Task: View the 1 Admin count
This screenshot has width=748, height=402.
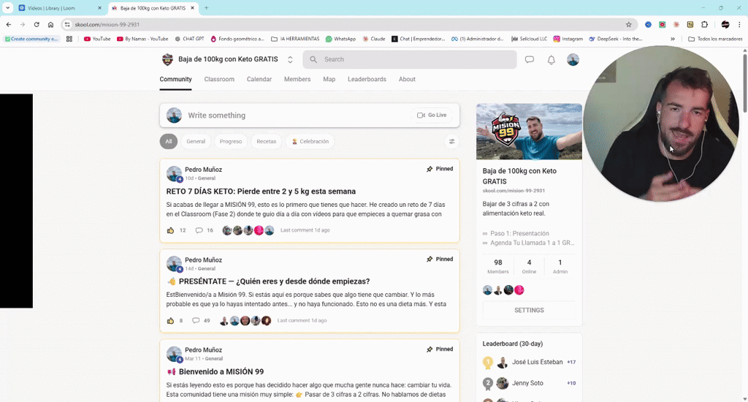Action: (x=560, y=266)
